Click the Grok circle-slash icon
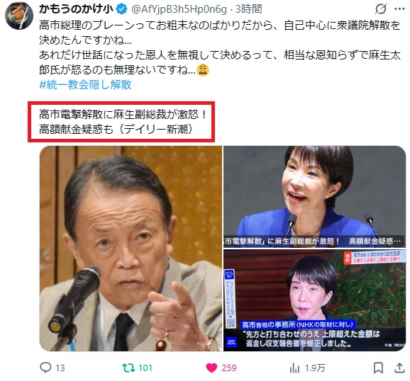This screenshot has height=381, width=410. (x=380, y=9)
